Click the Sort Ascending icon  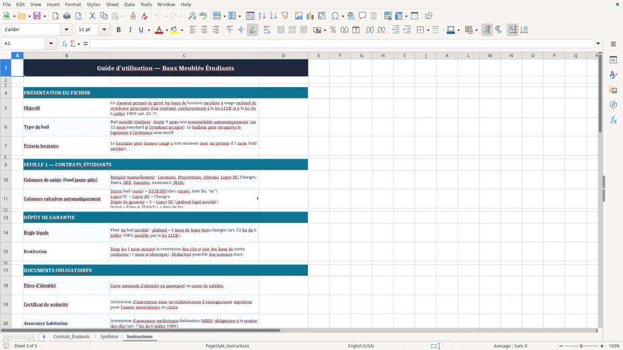pyautogui.click(x=262, y=16)
